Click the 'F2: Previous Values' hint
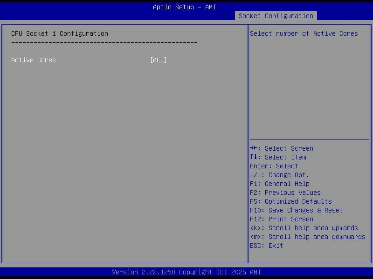 (285, 193)
